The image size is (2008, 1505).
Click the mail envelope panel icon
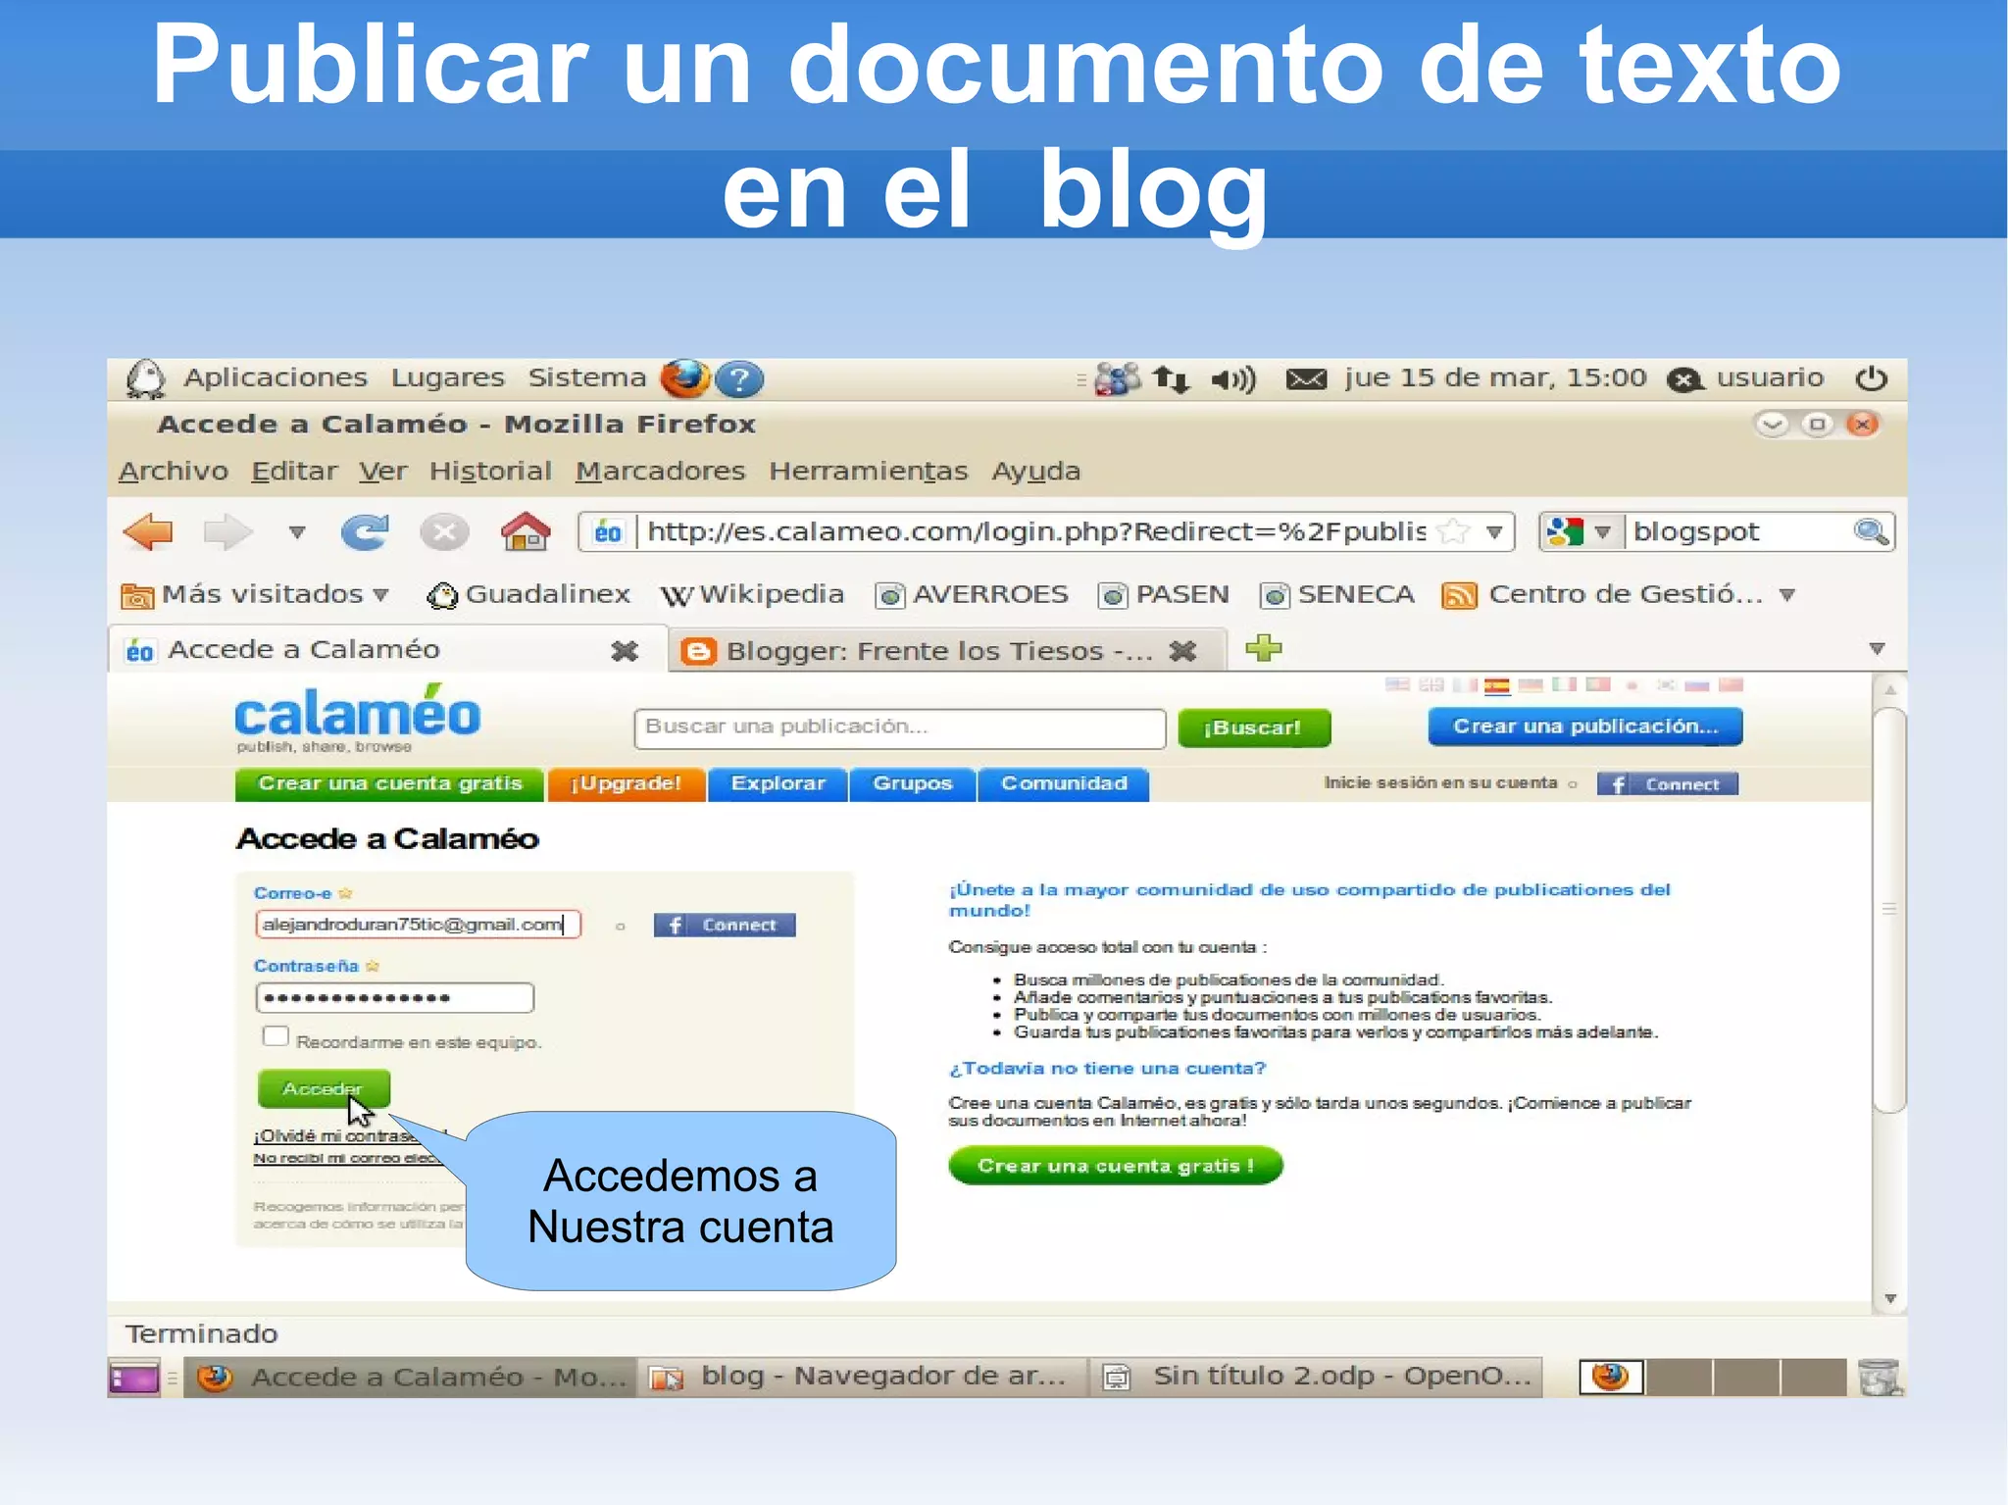click(1306, 379)
